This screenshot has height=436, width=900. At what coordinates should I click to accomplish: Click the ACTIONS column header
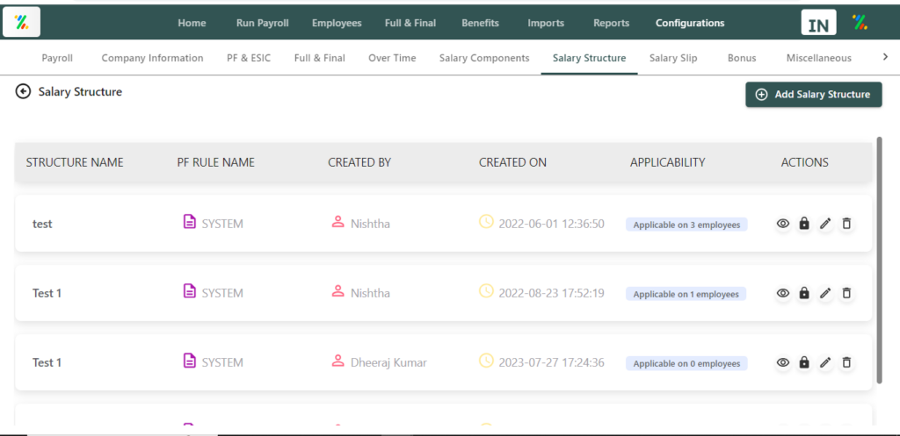pos(805,162)
